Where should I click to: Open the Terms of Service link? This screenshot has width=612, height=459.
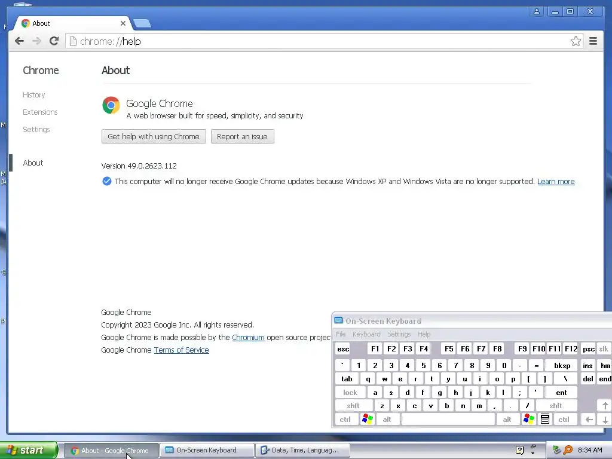[182, 350]
